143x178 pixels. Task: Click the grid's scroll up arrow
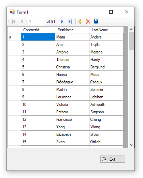[131, 29]
